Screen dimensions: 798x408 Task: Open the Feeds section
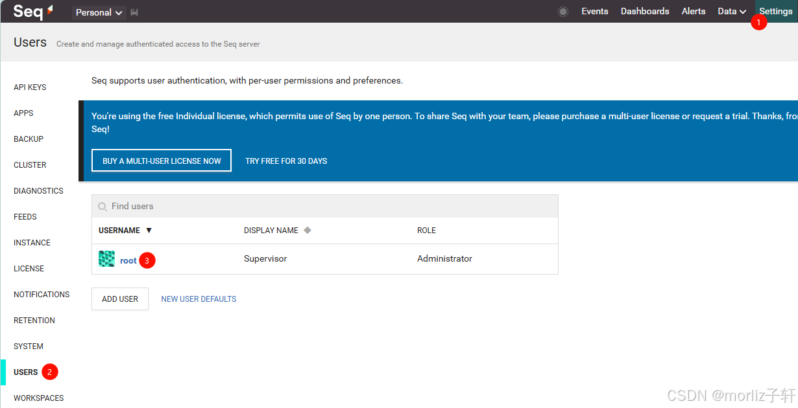coord(25,217)
